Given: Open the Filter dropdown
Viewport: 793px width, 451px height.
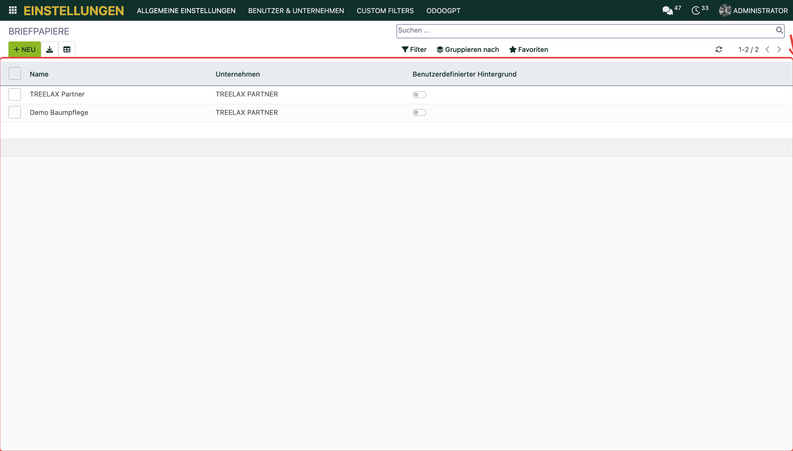Looking at the screenshot, I should (x=414, y=50).
